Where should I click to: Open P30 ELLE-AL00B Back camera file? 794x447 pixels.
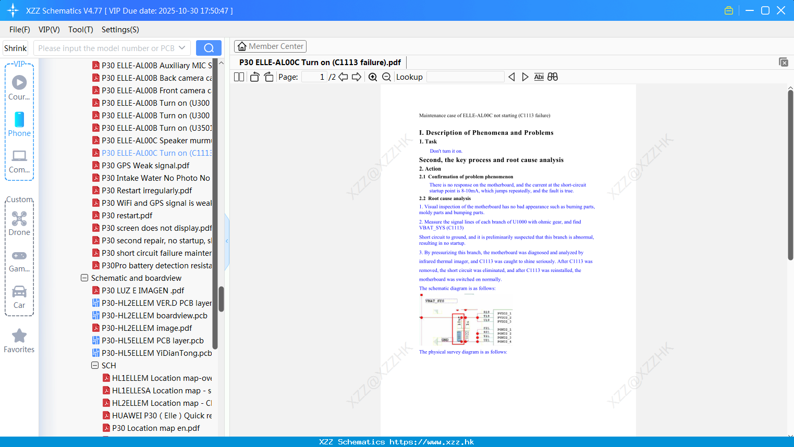tap(152, 78)
